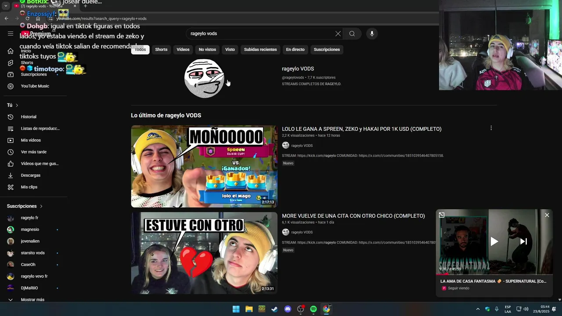Screen dimensions: 562x316
Task: Click the browser address bar URL
Action: point(101,18)
